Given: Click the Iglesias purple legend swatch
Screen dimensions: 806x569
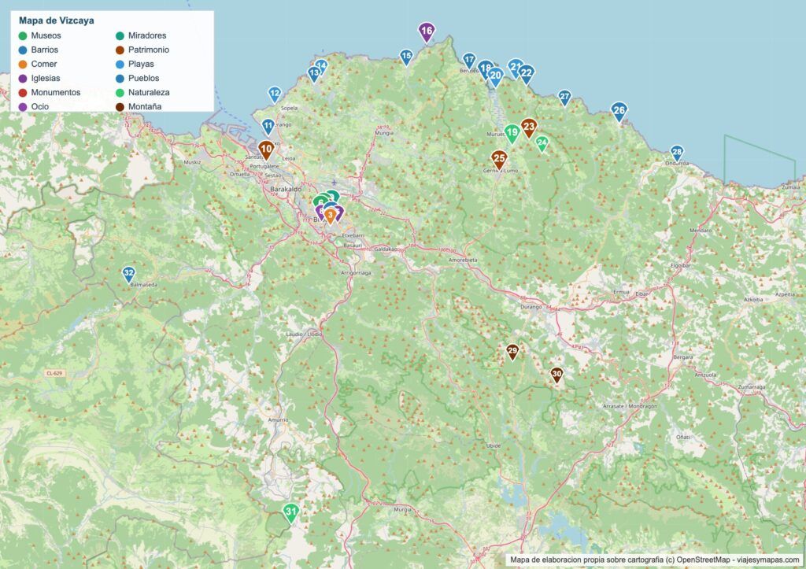Looking at the screenshot, I should (23, 79).
